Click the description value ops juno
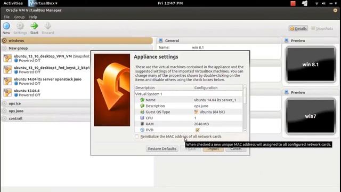This screenshot has height=192, width=341. coord(201,106)
